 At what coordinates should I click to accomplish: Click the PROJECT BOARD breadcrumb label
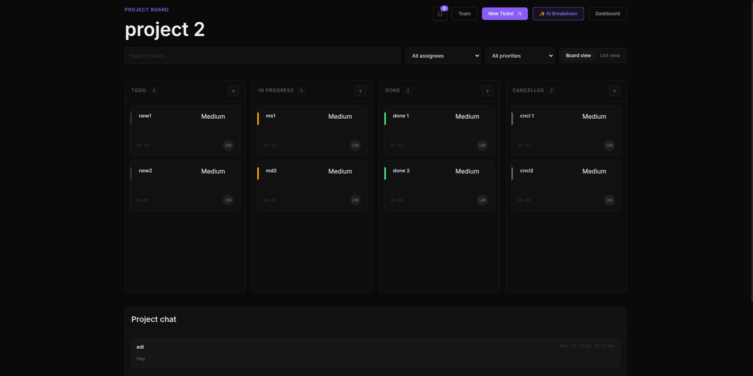(147, 10)
